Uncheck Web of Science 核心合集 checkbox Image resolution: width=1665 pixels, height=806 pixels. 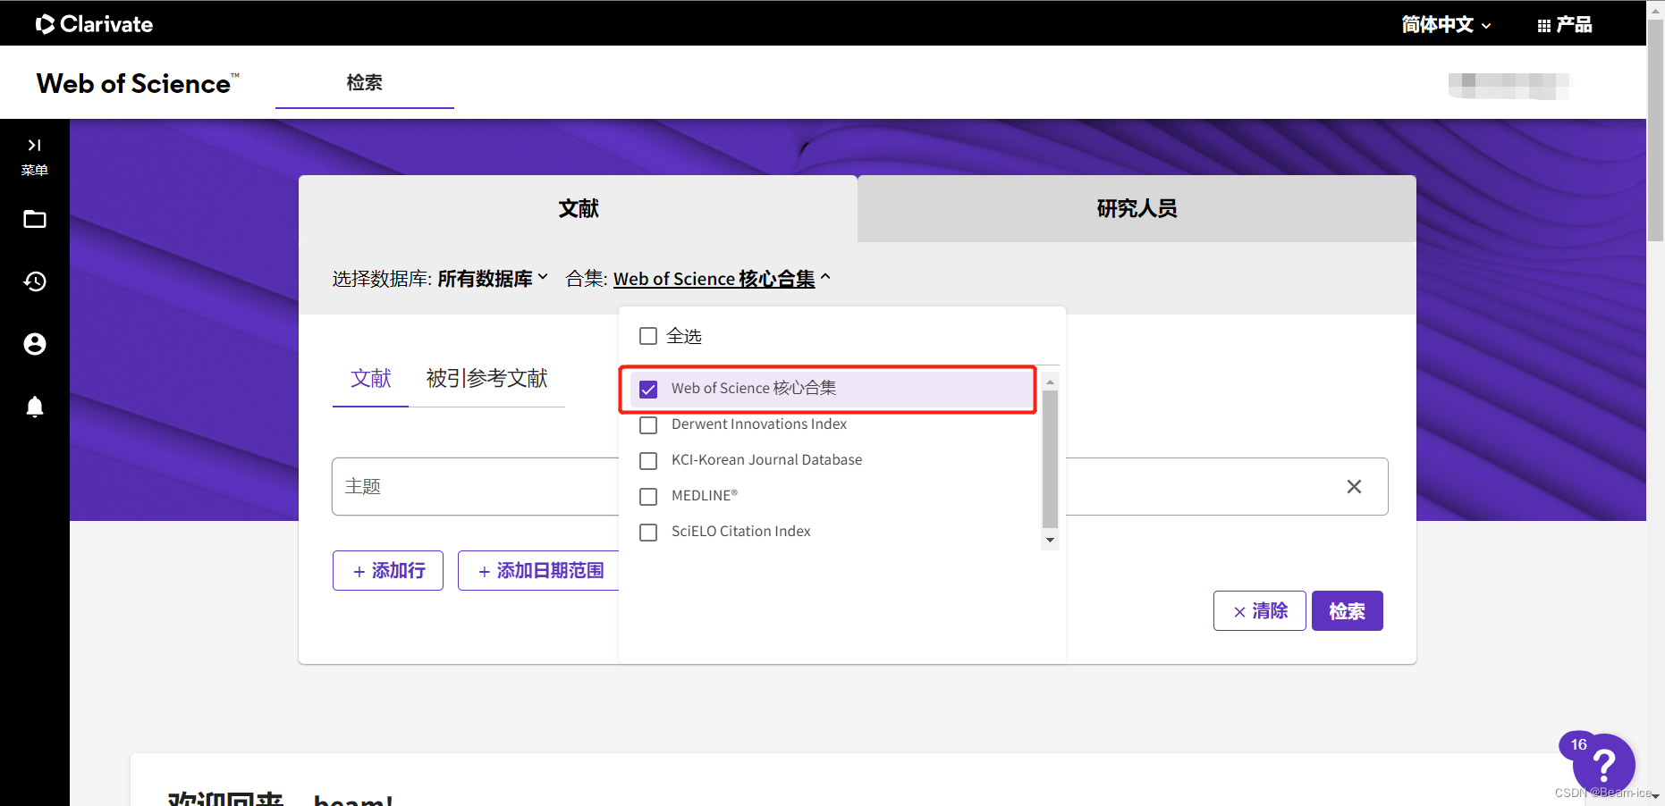(x=648, y=389)
